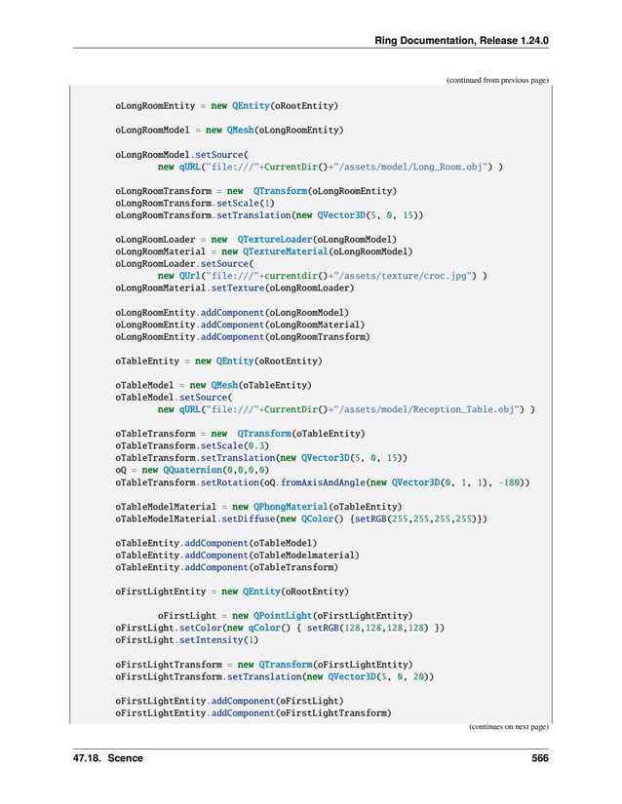This screenshot has height=804, width=622.
Task: Click the header text 'Ring Documentation, Release 1.24.0'
Action: (x=461, y=41)
